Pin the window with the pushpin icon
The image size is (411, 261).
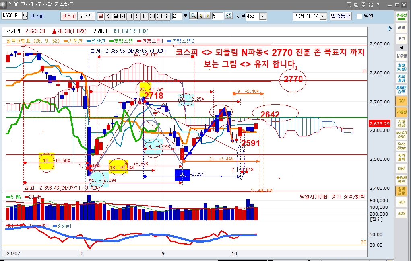[363, 5]
